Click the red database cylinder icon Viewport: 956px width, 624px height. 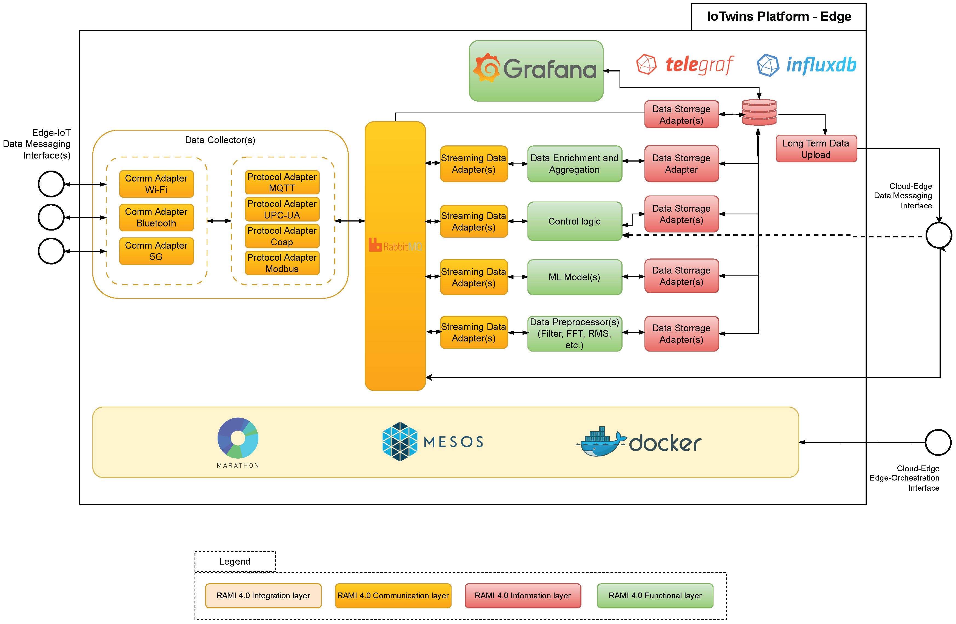759,112
